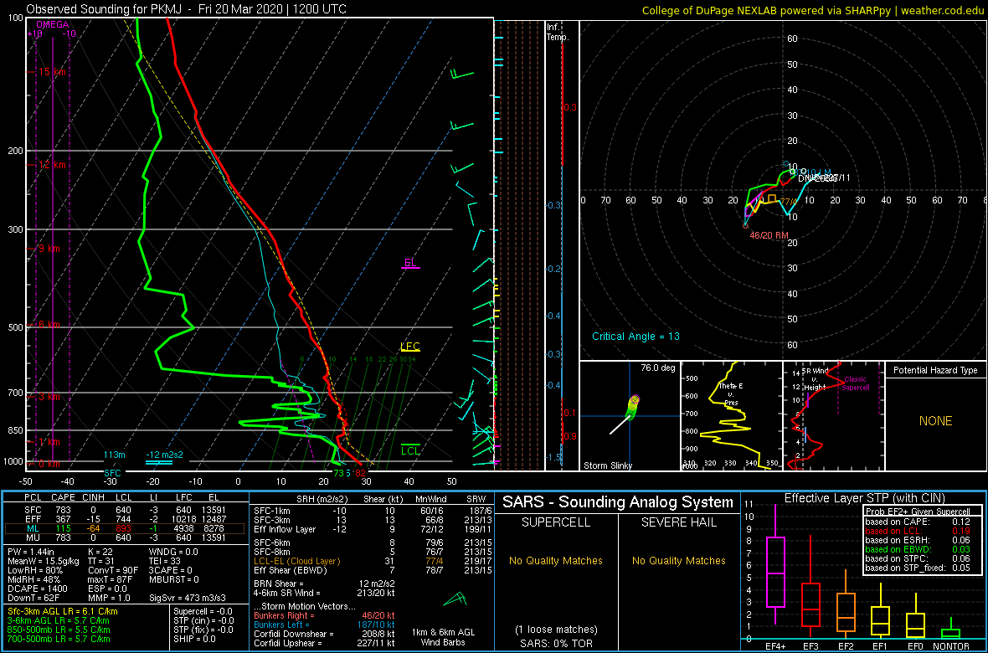Click the BRN Shear = 12 m2/s2 line
The width and height of the screenshot is (988, 653).
point(323,584)
